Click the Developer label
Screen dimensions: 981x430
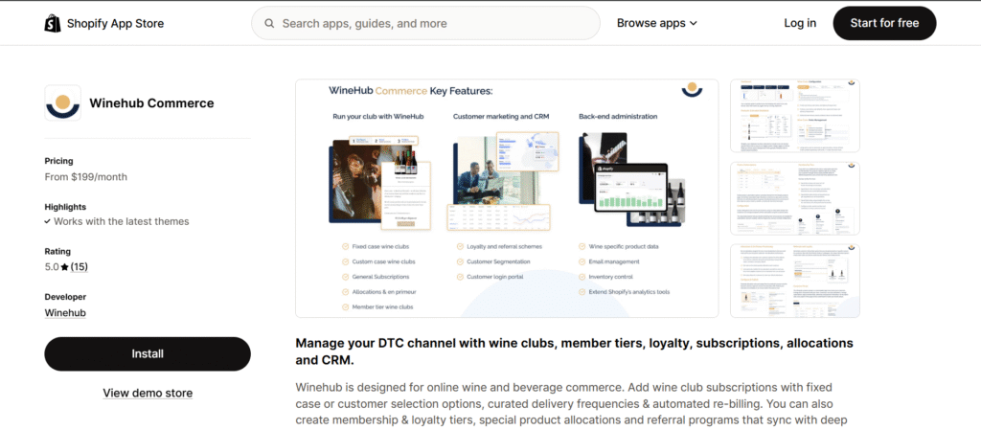click(65, 297)
